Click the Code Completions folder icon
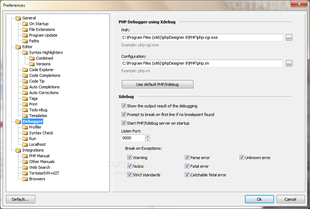The height and width of the screenshot is (209, 310). point(25,75)
